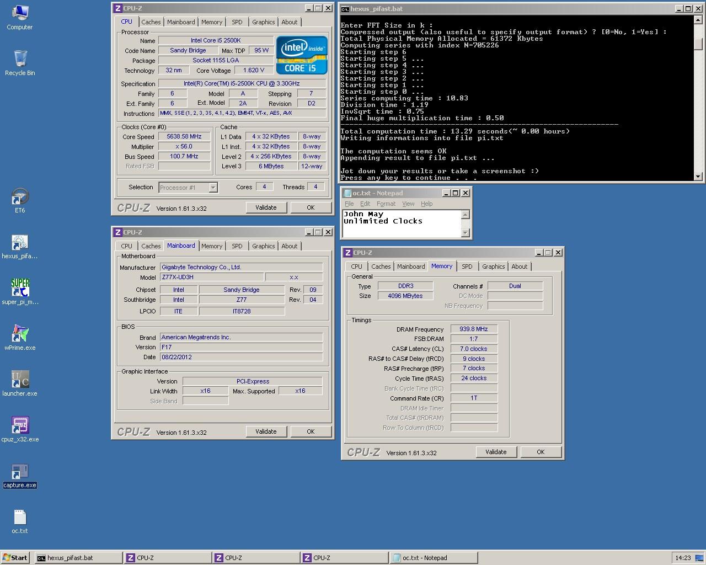Click the Intel Core i5 logo badge

[302, 55]
